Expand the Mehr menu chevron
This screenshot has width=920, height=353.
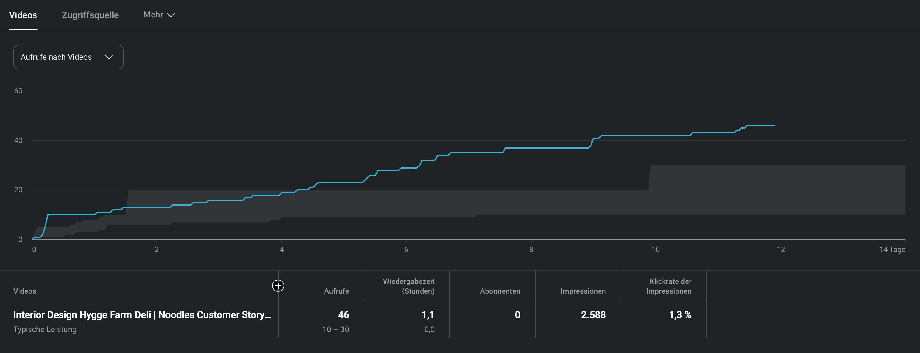point(171,15)
